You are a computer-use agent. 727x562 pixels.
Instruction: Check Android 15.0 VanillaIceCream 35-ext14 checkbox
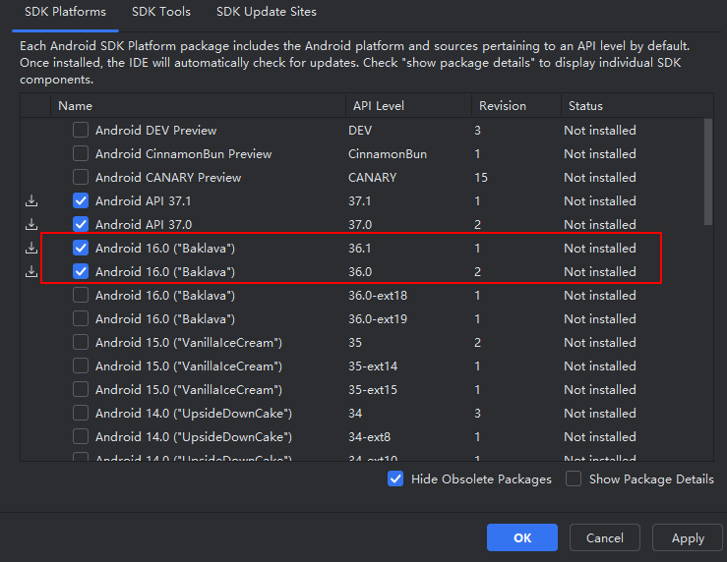(x=81, y=366)
